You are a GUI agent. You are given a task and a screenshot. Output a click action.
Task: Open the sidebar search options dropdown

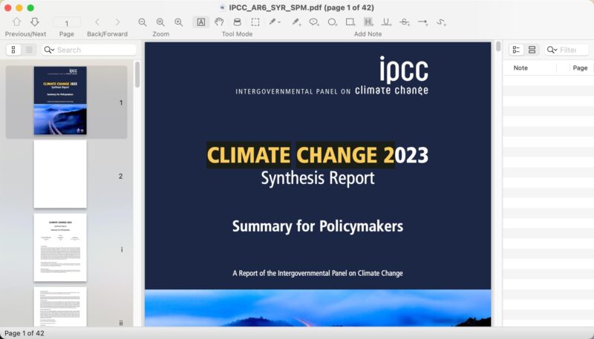49,50
